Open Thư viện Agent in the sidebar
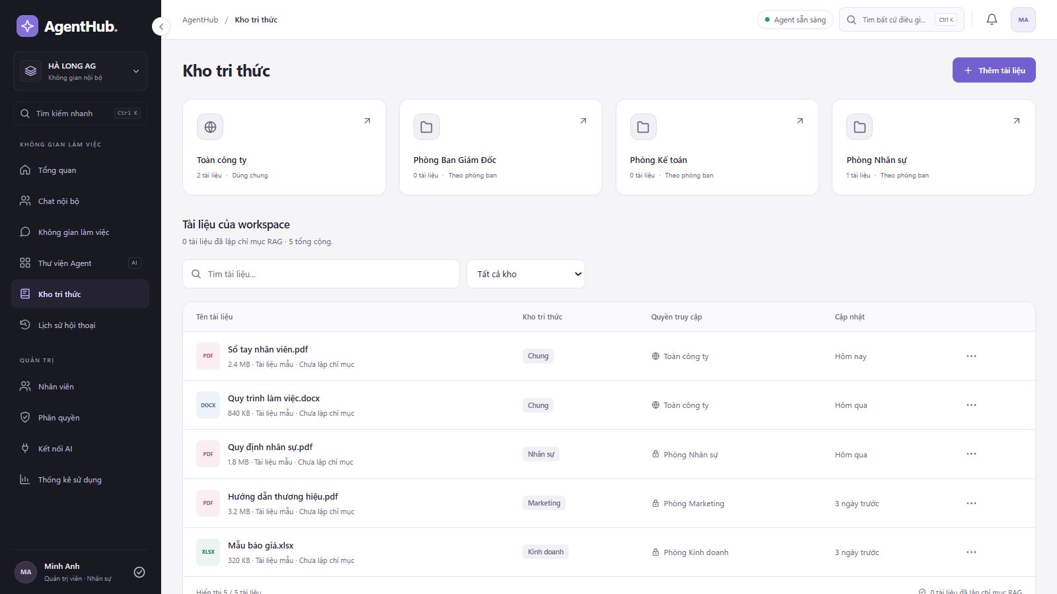 pos(80,263)
